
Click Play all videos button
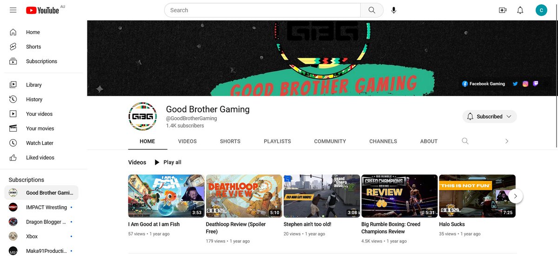coord(167,162)
